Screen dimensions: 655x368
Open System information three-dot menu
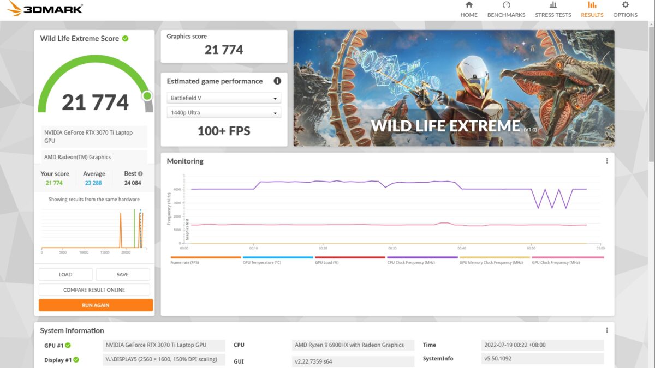pyautogui.click(x=606, y=330)
